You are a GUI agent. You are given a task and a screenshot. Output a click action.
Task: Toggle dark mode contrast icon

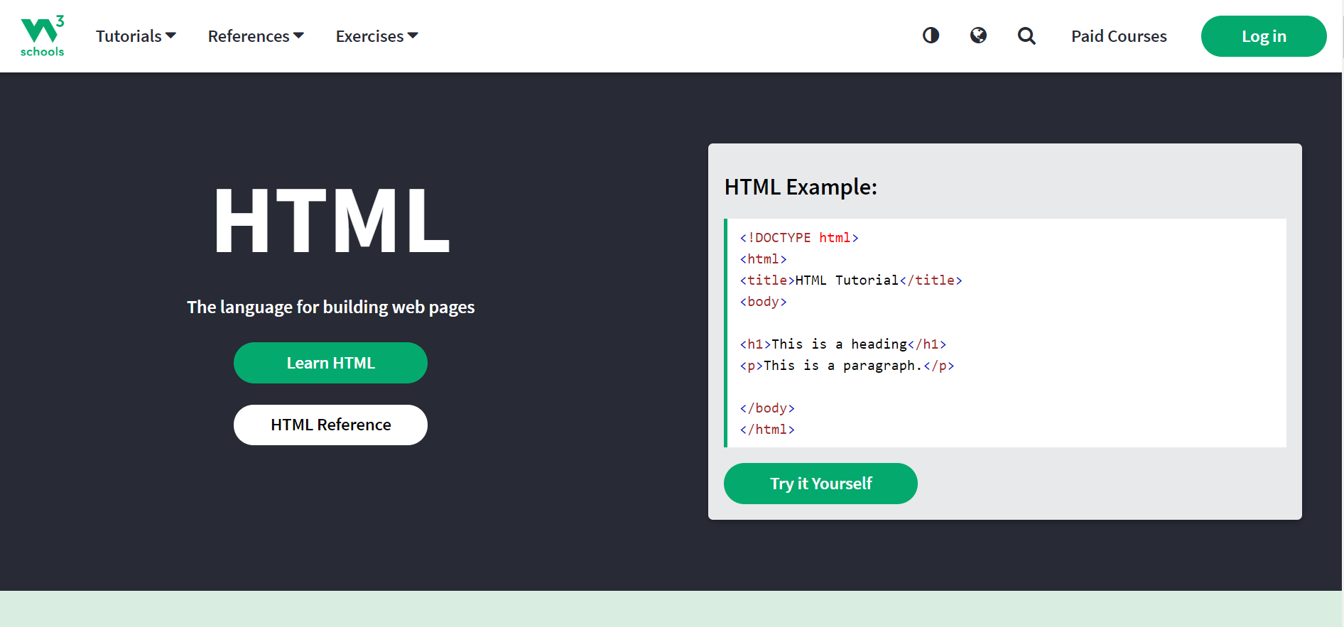(x=931, y=36)
